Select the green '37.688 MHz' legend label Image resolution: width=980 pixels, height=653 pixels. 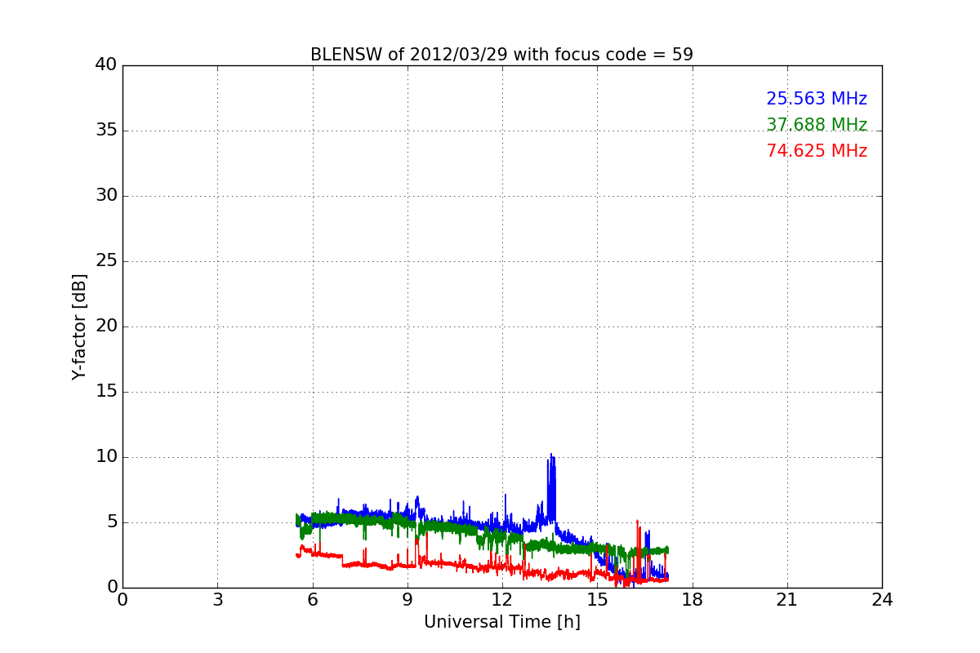pos(817,125)
